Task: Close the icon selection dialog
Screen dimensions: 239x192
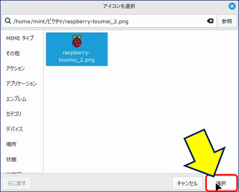Action: pyautogui.click(x=232, y=6)
